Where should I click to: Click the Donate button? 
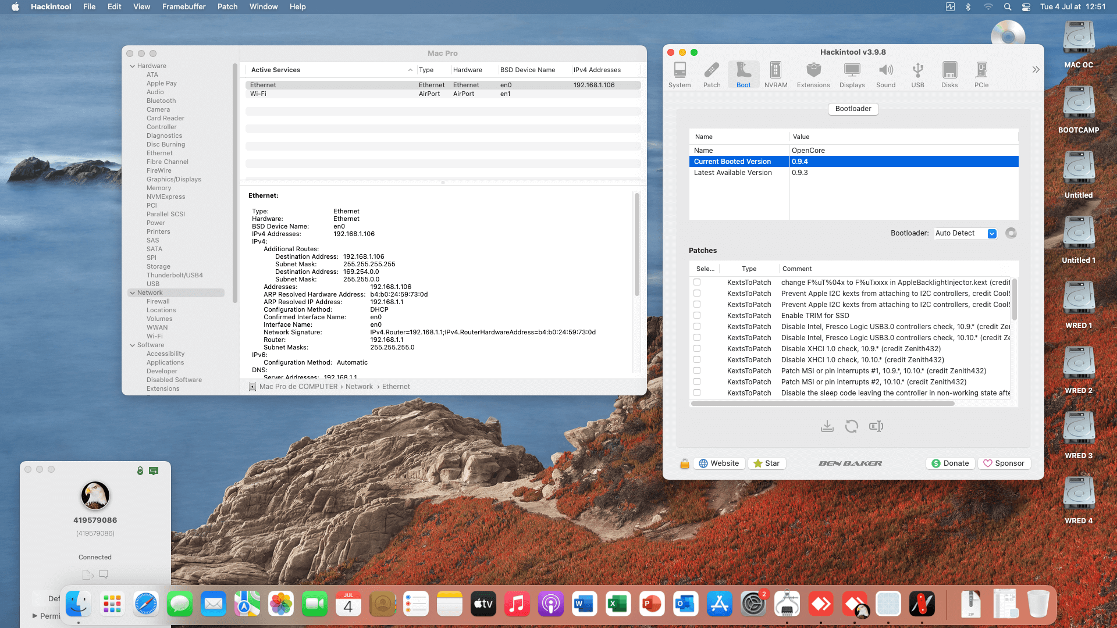coord(950,463)
